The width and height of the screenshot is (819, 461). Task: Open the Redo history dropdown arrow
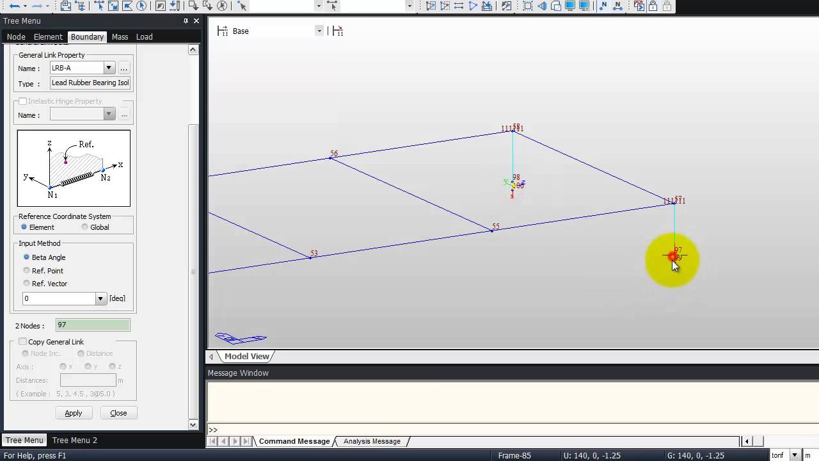[x=47, y=6]
